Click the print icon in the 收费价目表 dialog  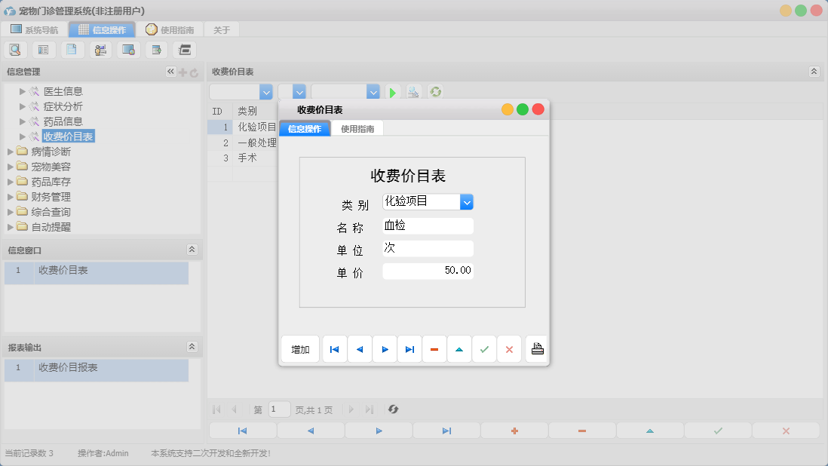[x=537, y=348]
